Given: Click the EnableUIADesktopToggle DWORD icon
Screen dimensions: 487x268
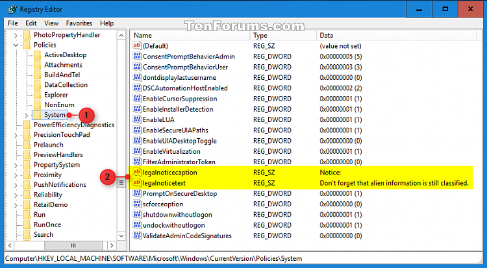Looking at the screenshot, I should pyautogui.click(x=137, y=141).
